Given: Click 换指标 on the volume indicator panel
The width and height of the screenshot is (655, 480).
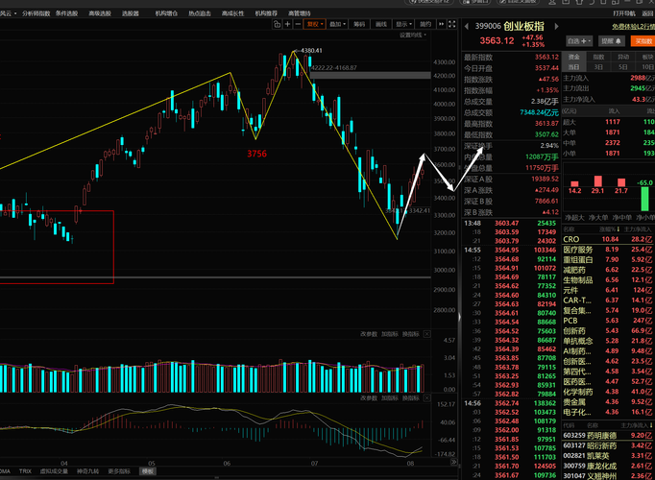Looking at the screenshot, I should click(411, 334).
